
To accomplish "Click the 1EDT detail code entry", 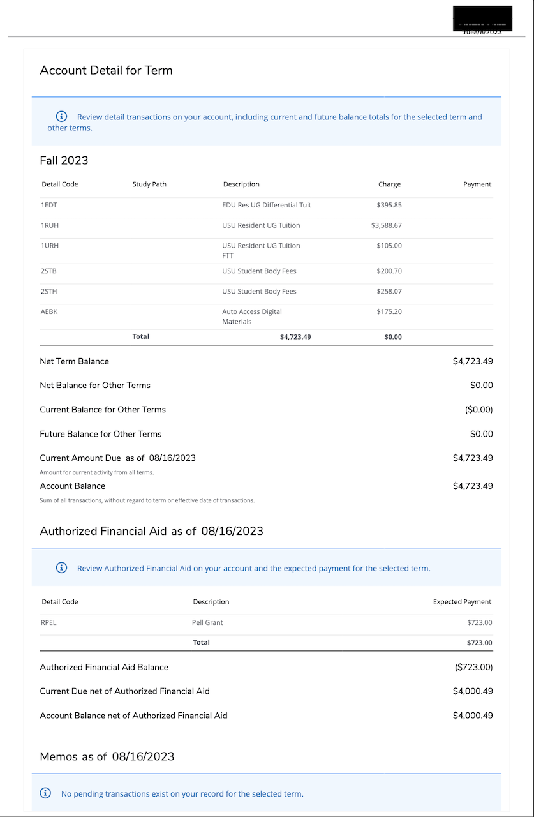I will [x=49, y=205].
